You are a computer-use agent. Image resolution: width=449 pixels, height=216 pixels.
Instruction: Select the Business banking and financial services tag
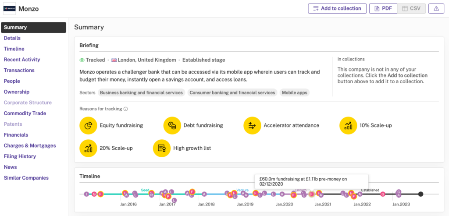pos(141,93)
